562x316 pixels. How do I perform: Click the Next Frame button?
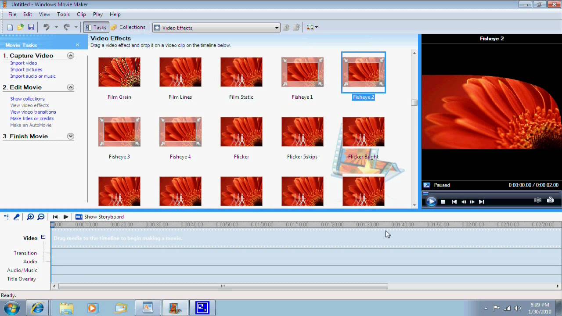pyautogui.click(x=472, y=202)
